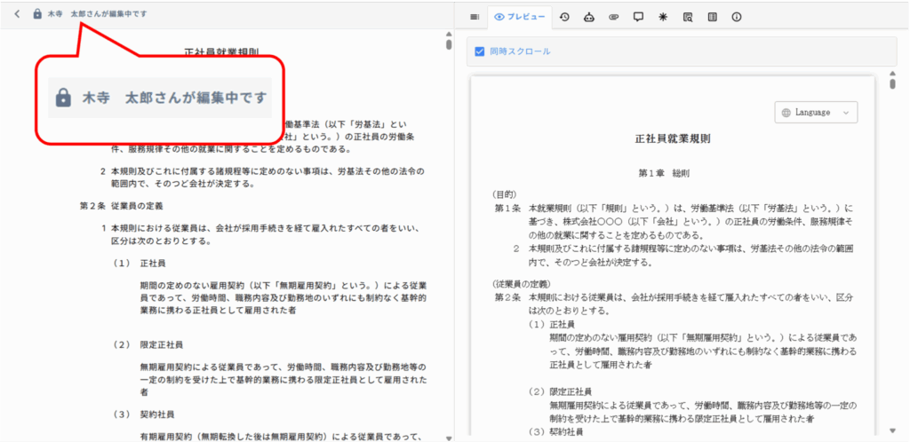Click the back arrow in the editor header
910x442 pixels.
pos(17,14)
